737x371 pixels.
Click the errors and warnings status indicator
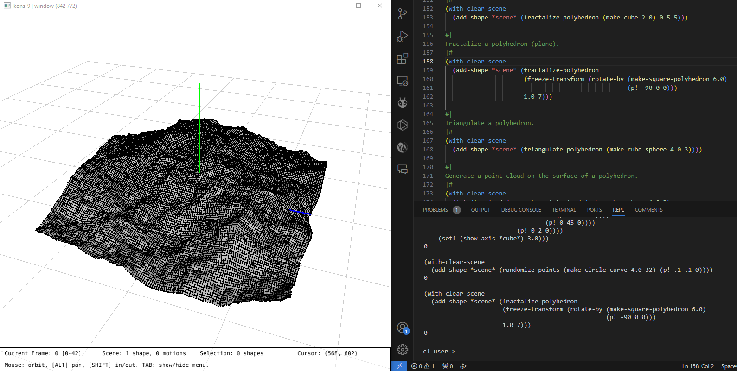(x=423, y=366)
